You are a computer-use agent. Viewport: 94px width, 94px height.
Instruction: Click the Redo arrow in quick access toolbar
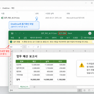tap(20, 33)
